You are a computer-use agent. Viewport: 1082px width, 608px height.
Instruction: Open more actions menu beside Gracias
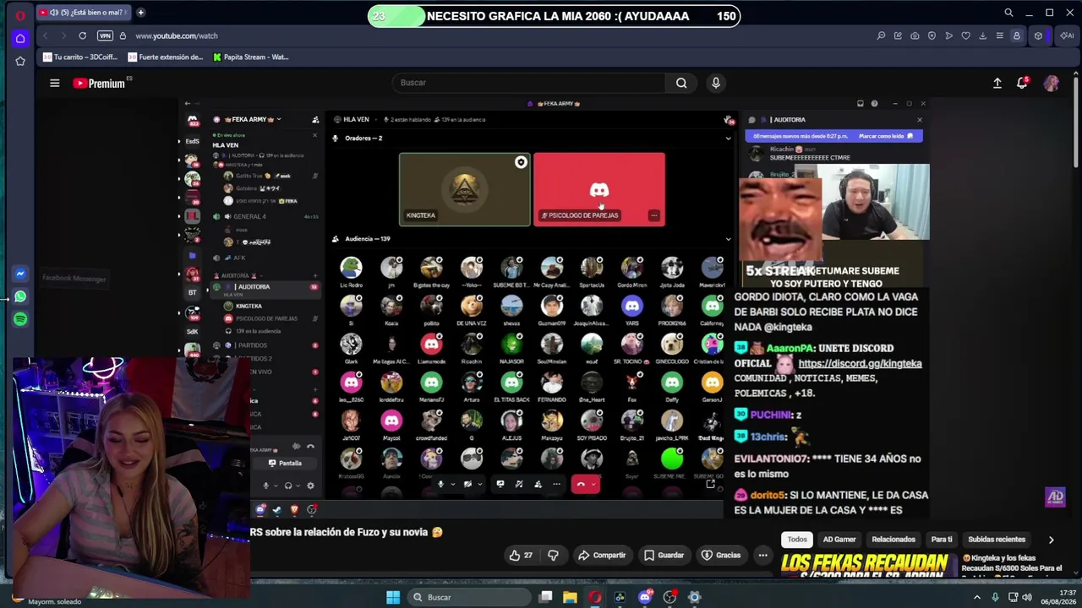(762, 555)
